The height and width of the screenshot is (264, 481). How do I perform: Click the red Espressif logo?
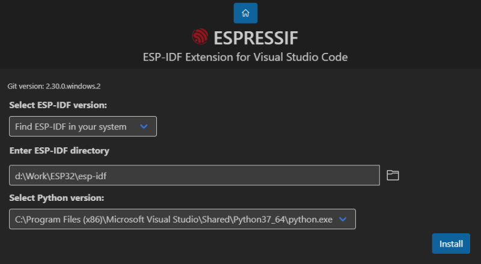click(x=200, y=37)
